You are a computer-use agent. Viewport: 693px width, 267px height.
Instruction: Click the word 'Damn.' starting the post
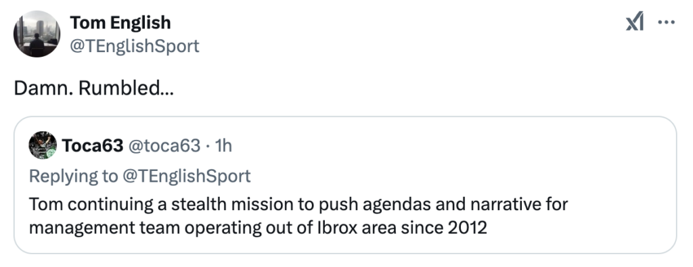44,89
